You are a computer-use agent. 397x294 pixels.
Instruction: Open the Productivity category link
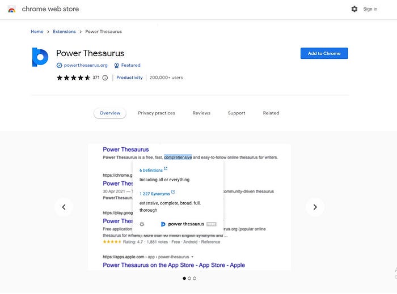click(x=129, y=78)
